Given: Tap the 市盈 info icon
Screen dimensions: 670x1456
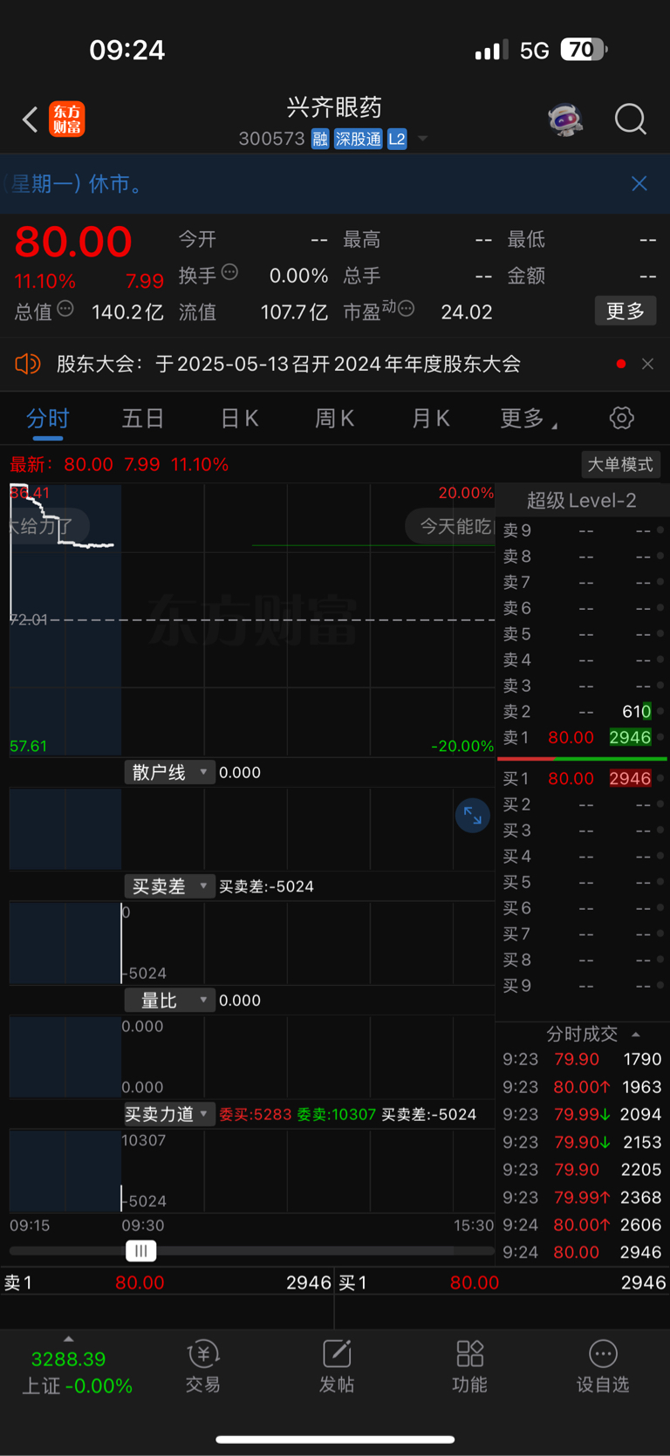Looking at the screenshot, I should 406,308.
